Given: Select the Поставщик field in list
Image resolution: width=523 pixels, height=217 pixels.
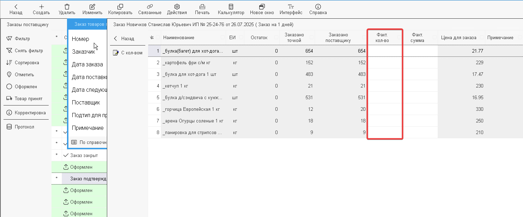Looking at the screenshot, I should pos(86,103).
